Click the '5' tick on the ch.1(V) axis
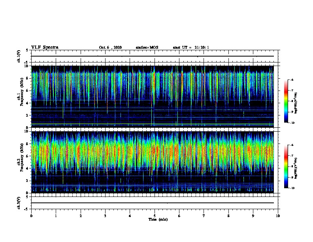Viewport: 313px width, 242px height. pos(27,50)
